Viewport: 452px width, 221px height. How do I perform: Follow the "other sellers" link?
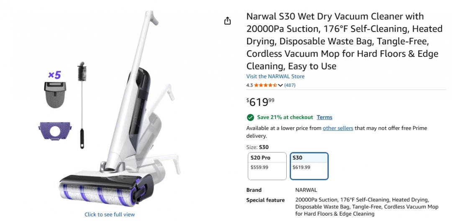338,128
